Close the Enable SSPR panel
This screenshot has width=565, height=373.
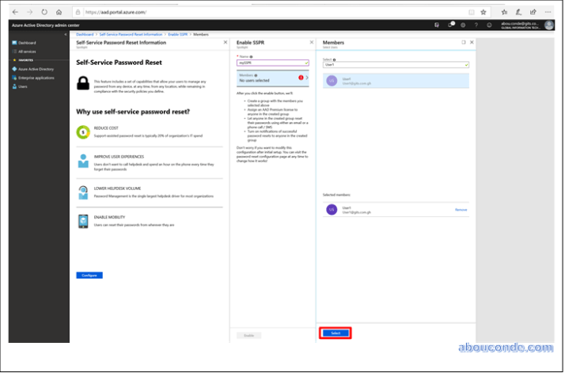(x=310, y=42)
